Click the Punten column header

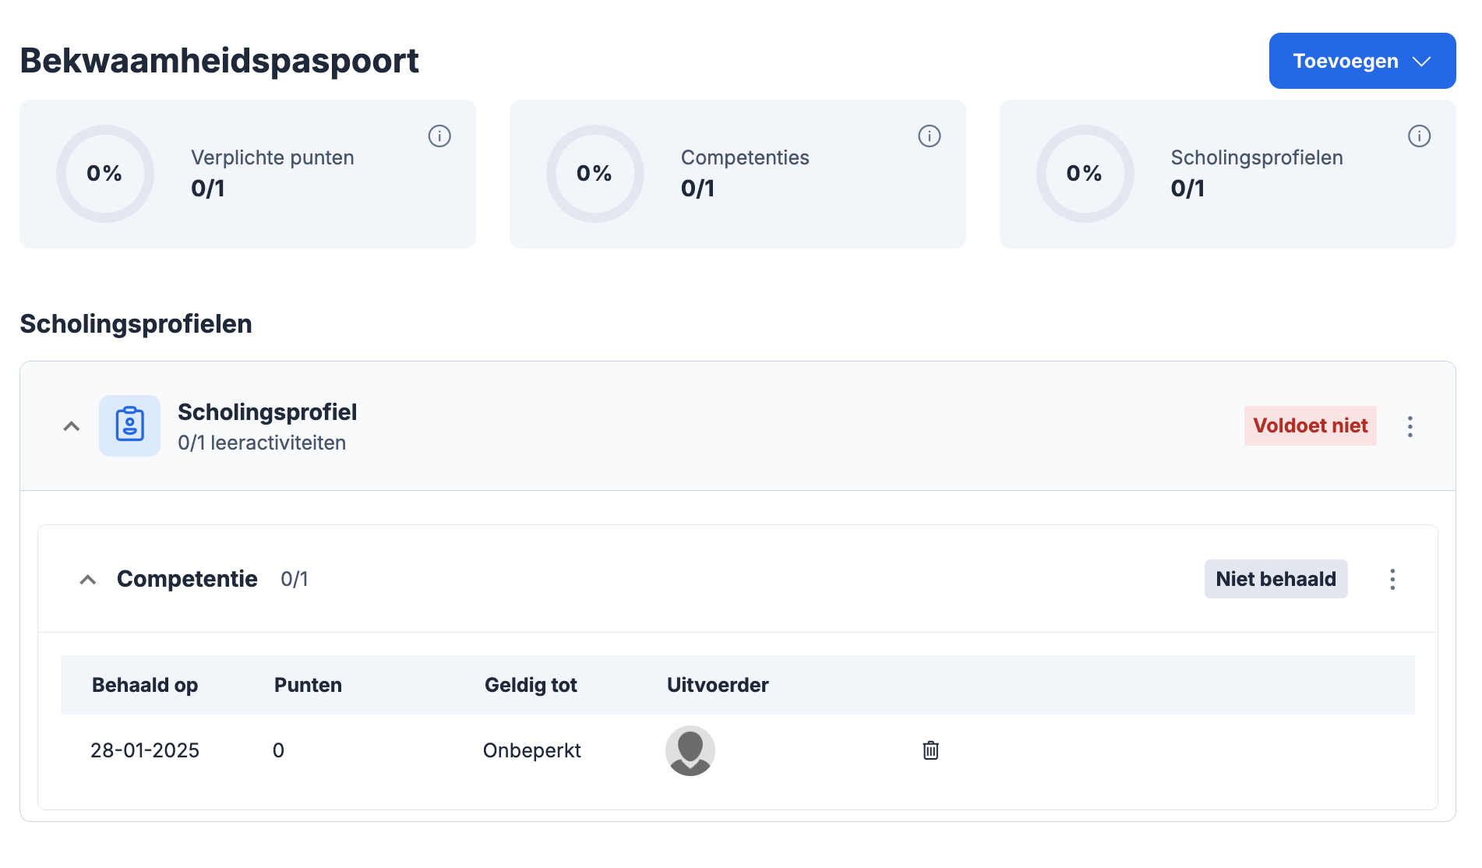point(308,685)
